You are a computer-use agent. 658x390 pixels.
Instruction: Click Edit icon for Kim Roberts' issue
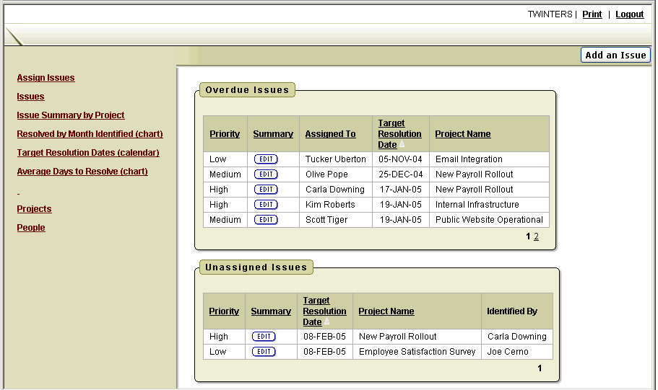pyautogui.click(x=266, y=205)
